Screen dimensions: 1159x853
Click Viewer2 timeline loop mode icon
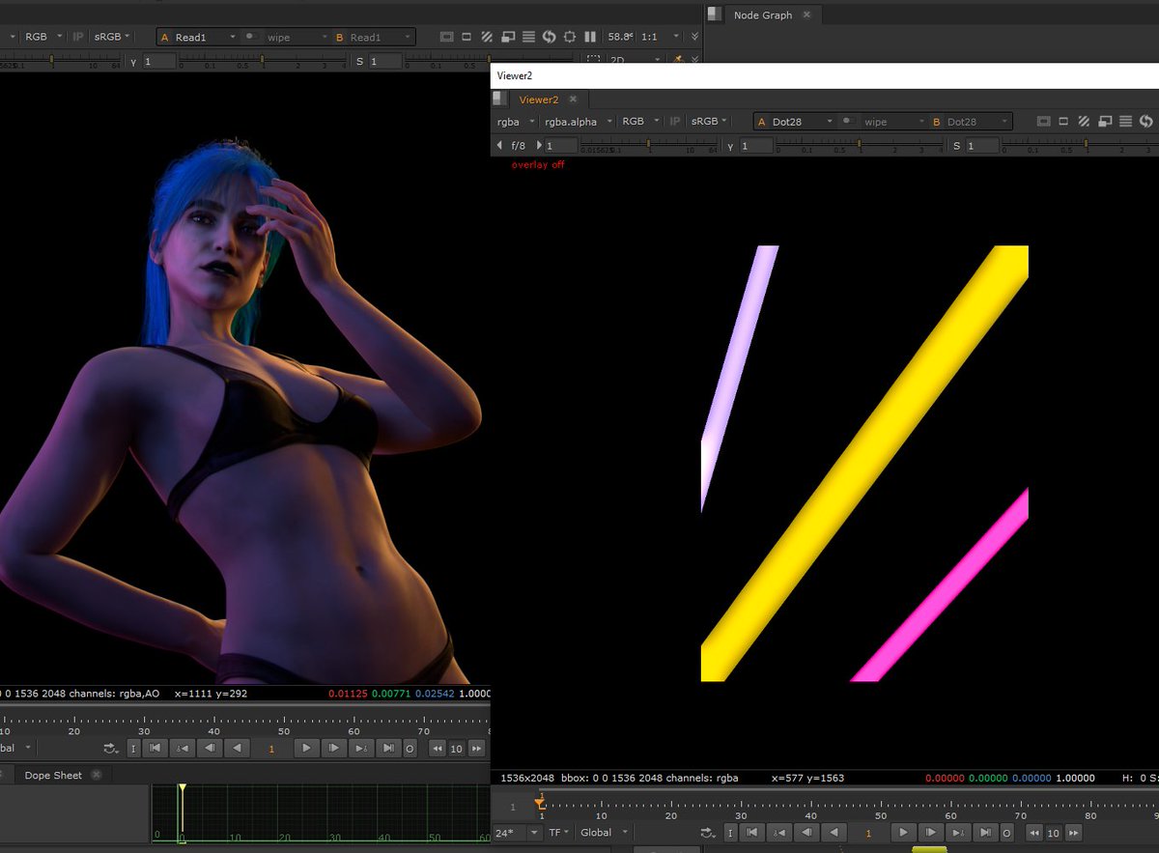click(708, 833)
